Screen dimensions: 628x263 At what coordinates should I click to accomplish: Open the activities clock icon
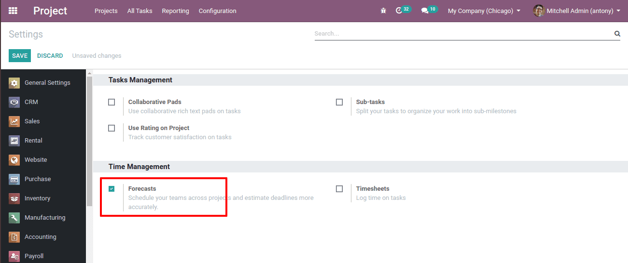[x=399, y=11]
